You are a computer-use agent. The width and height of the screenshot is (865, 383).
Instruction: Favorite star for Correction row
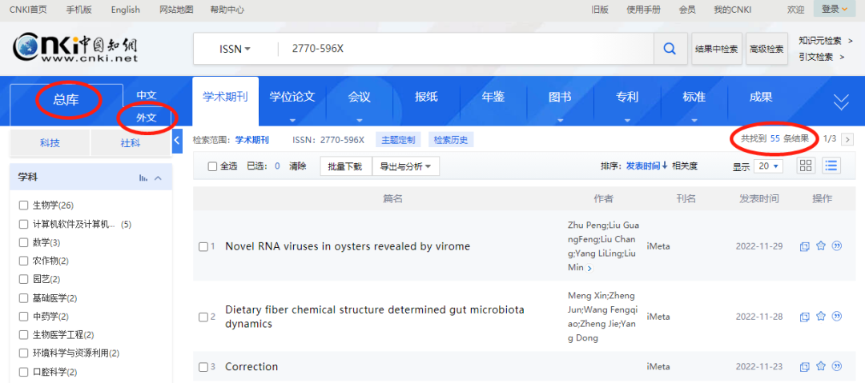(x=821, y=366)
